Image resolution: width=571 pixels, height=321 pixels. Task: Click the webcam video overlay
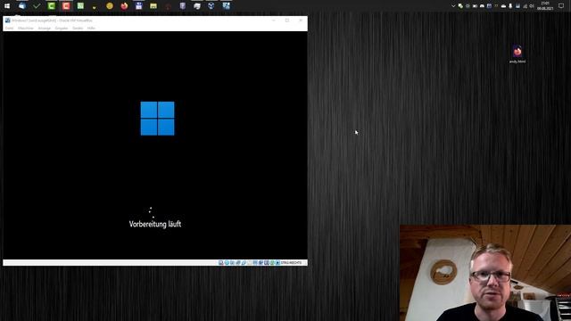coord(485,273)
